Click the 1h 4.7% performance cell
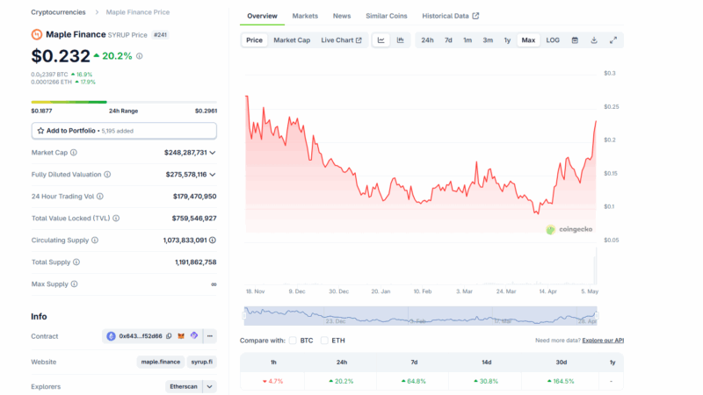Image resolution: width=703 pixels, height=395 pixels. 273,381
